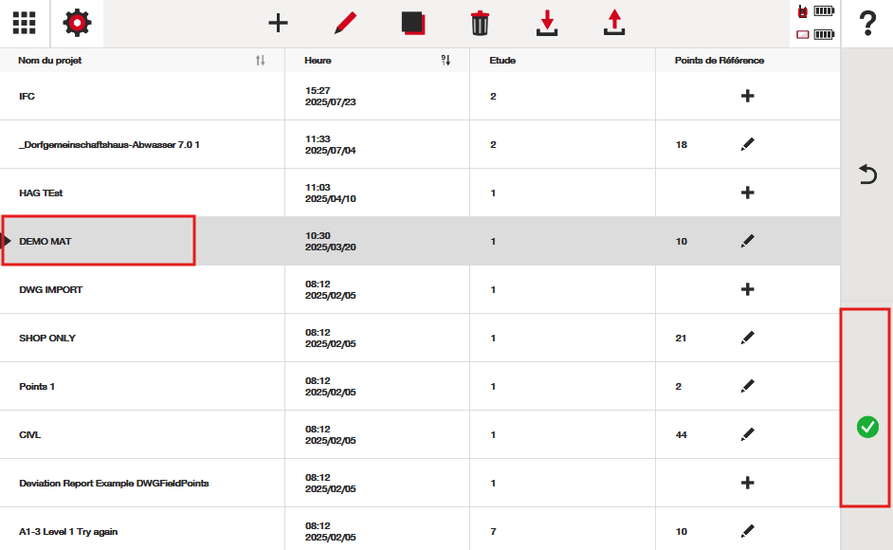This screenshot has width=893, height=550.
Task: Delete project with the trash icon
Action: (x=480, y=23)
